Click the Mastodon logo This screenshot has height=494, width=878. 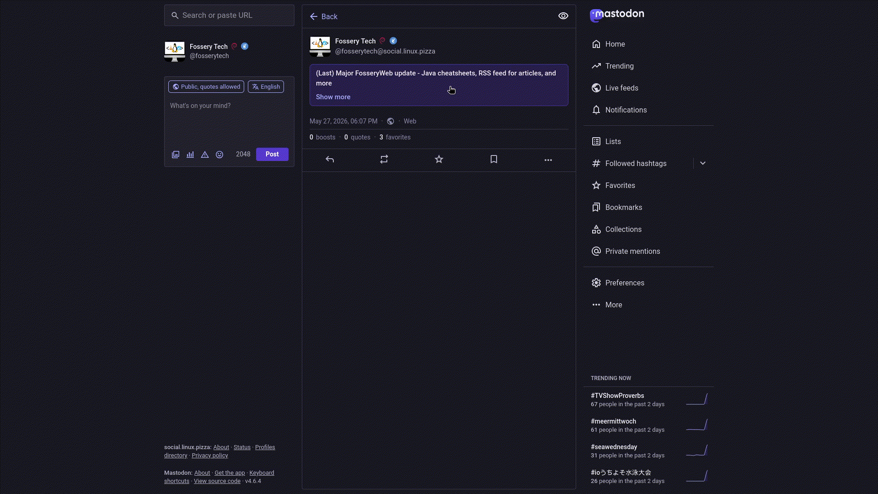click(617, 15)
